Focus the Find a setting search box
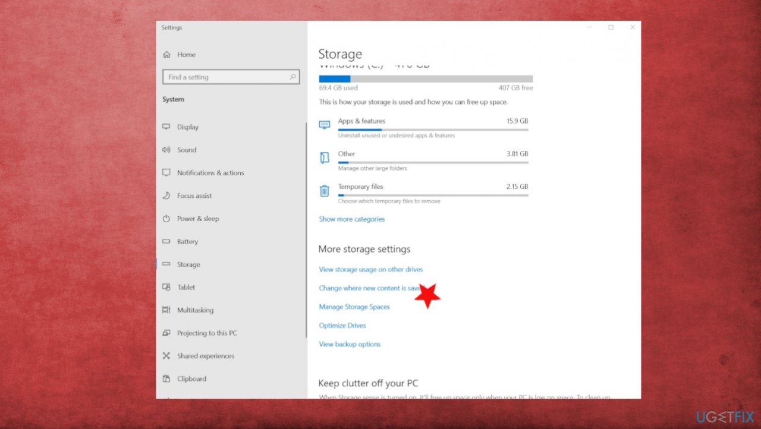The image size is (761, 429). click(231, 77)
